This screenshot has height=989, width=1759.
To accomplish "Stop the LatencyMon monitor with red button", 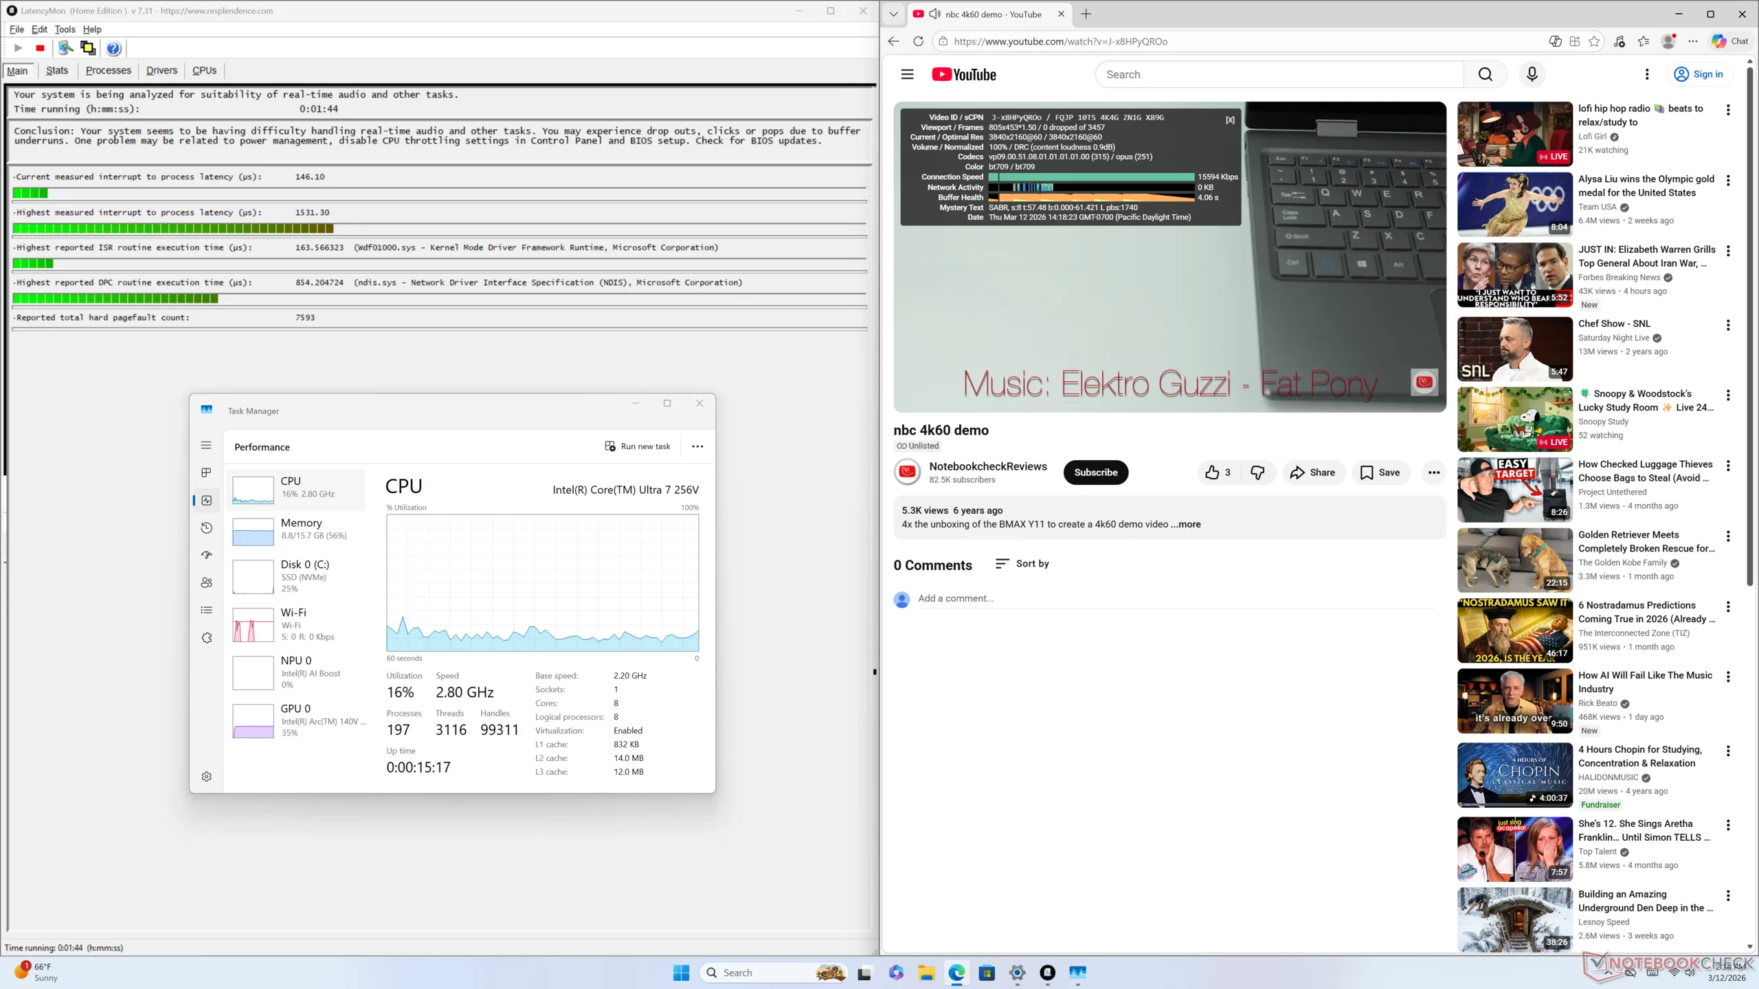I will click(x=40, y=48).
